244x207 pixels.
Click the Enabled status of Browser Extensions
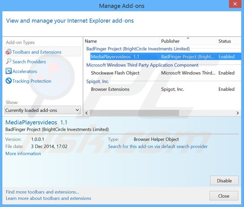click(227, 89)
